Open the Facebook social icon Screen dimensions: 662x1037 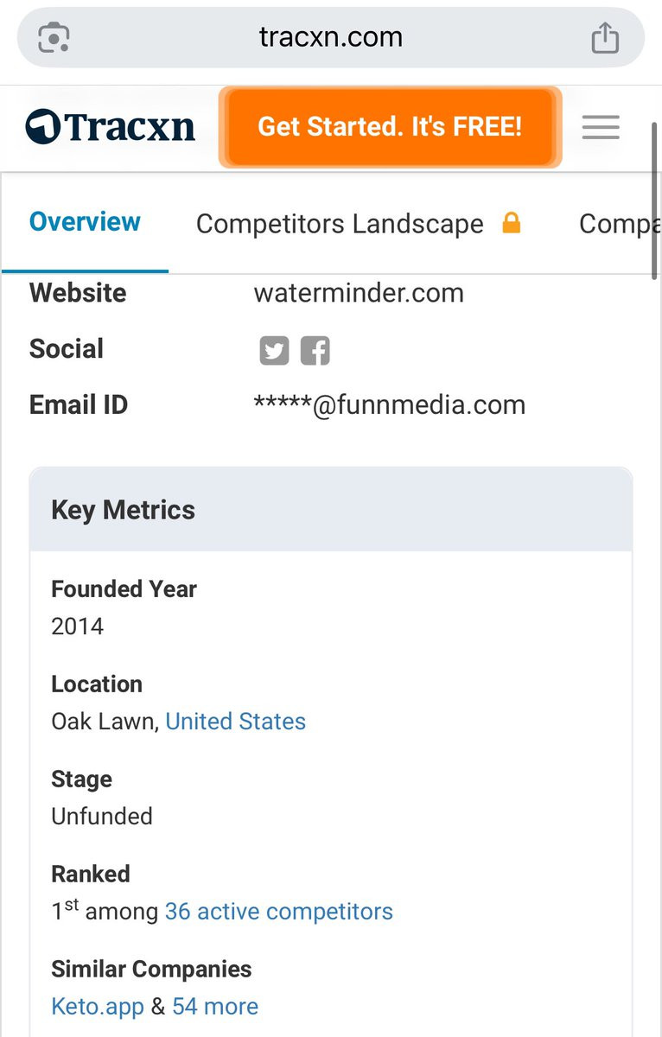click(x=315, y=351)
